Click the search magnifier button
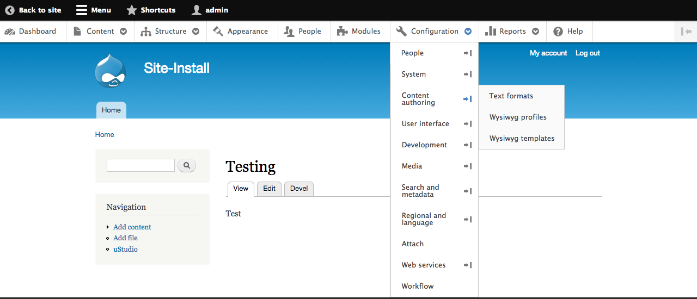The height and width of the screenshot is (299, 697). tap(187, 165)
